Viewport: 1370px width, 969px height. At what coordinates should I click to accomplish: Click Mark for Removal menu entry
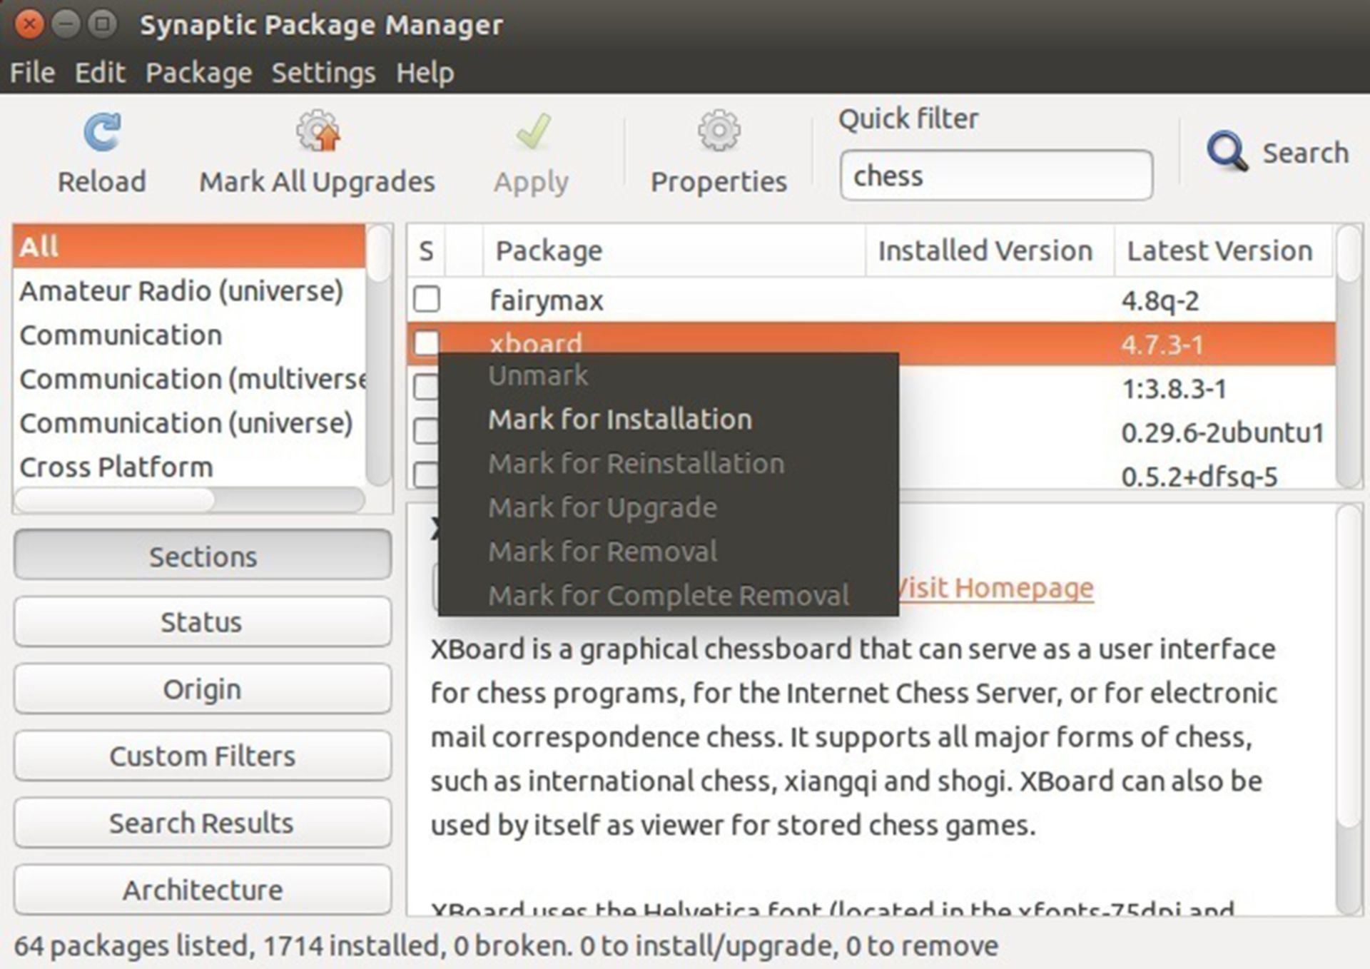[x=669, y=552]
